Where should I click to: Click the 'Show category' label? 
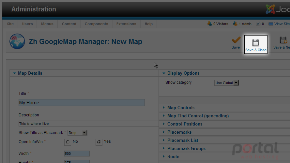[x=178, y=82]
